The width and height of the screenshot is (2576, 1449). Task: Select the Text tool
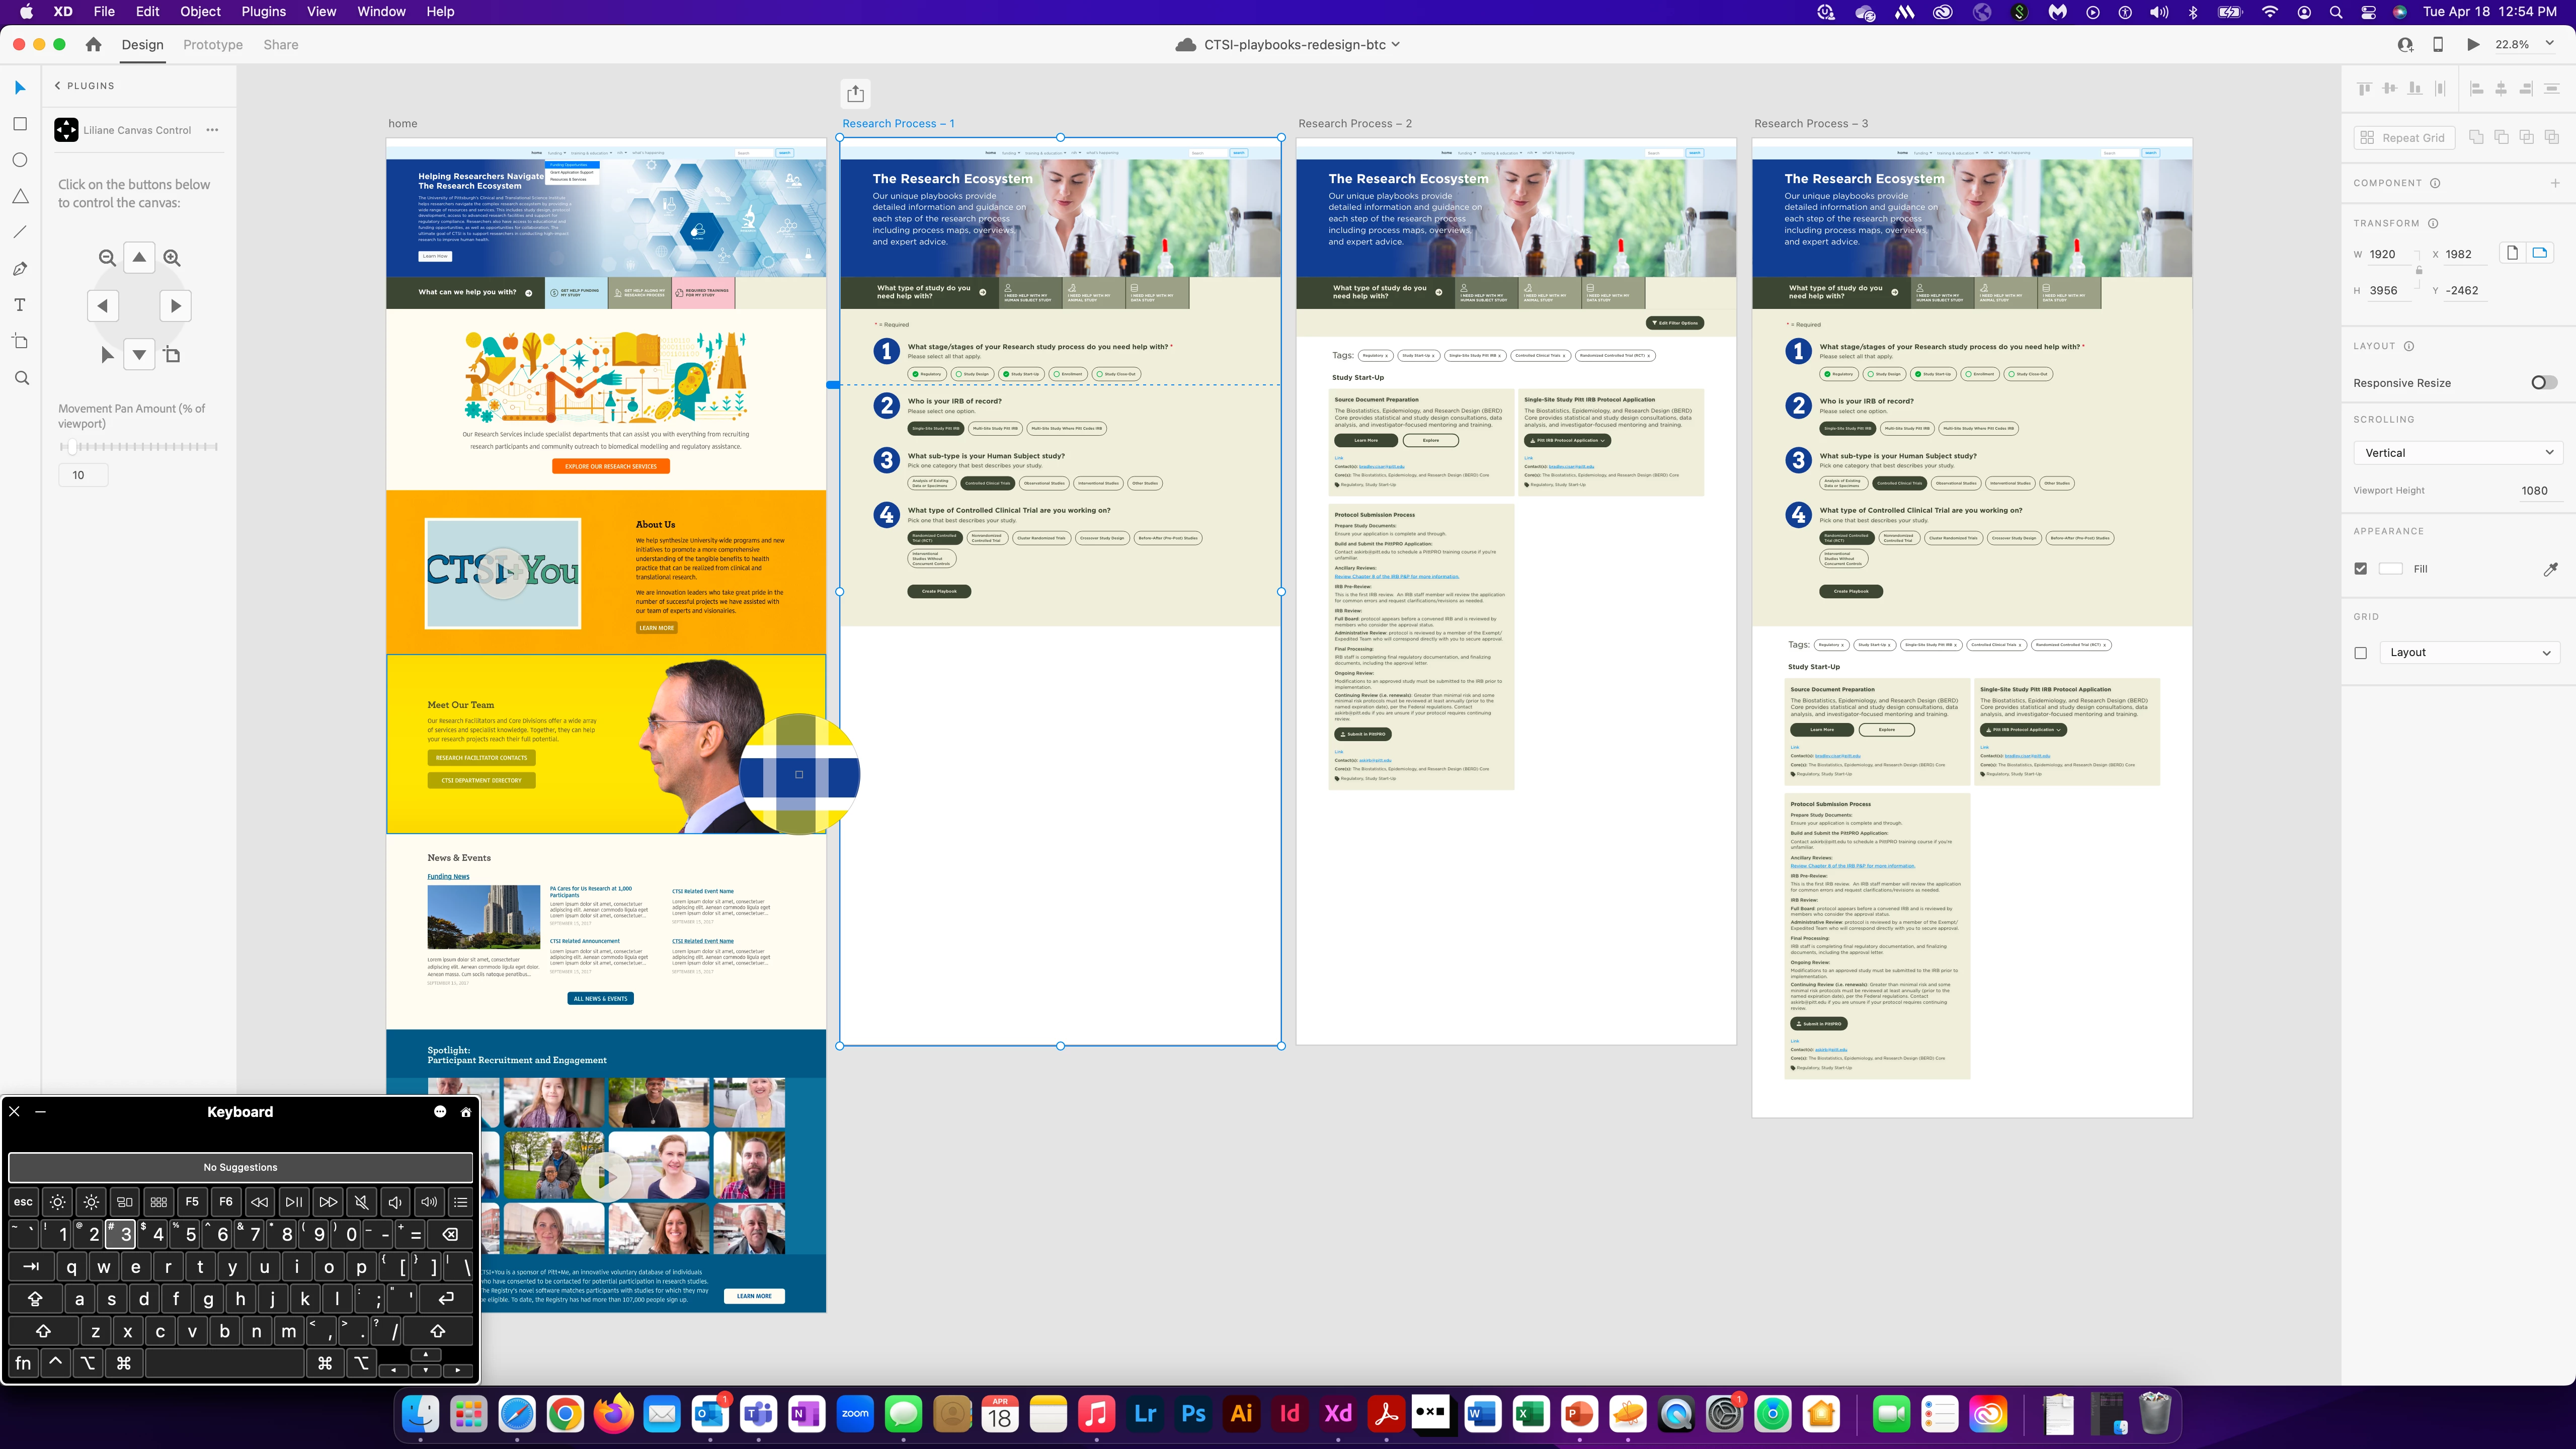(20, 305)
